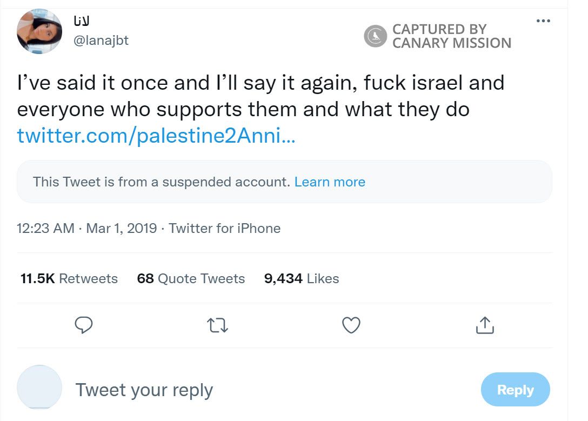Click the blank reply avatar circle
The height and width of the screenshot is (421, 588).
coord(39,387)
